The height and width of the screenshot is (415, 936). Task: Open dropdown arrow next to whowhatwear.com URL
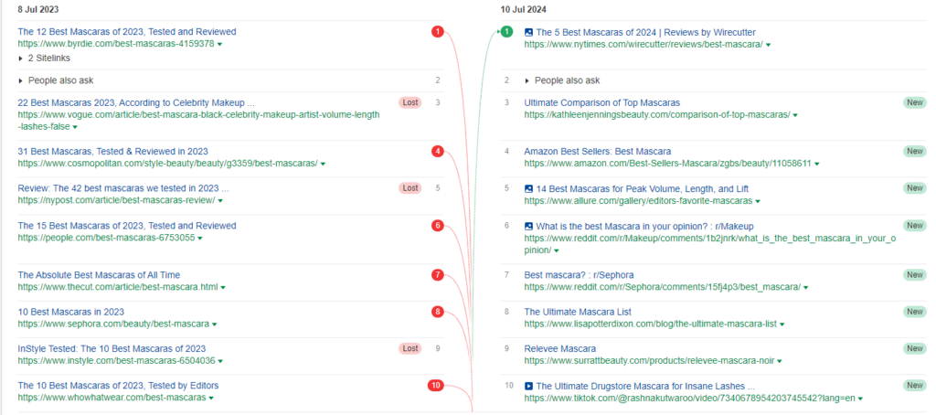pos(211,398)
